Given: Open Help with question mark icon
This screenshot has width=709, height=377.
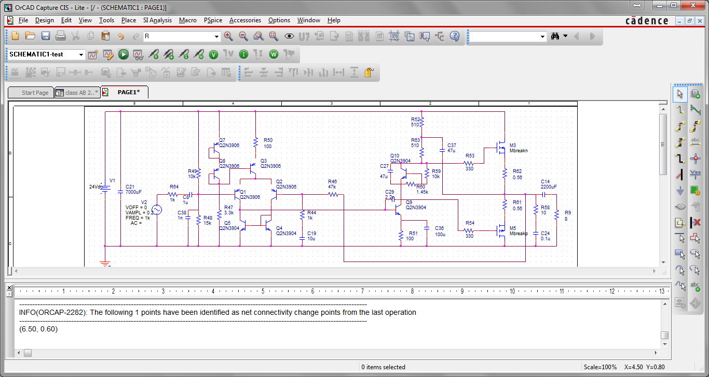Looking at the screenshot, I should (455, 36).
